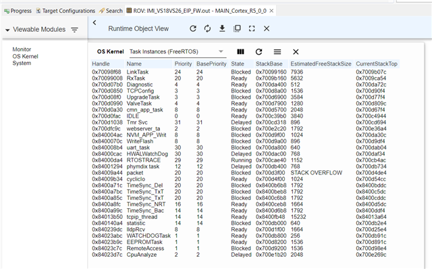Screen dimensions: 432x269
Task: Switch to the Search tab
Action: (111, 11)
